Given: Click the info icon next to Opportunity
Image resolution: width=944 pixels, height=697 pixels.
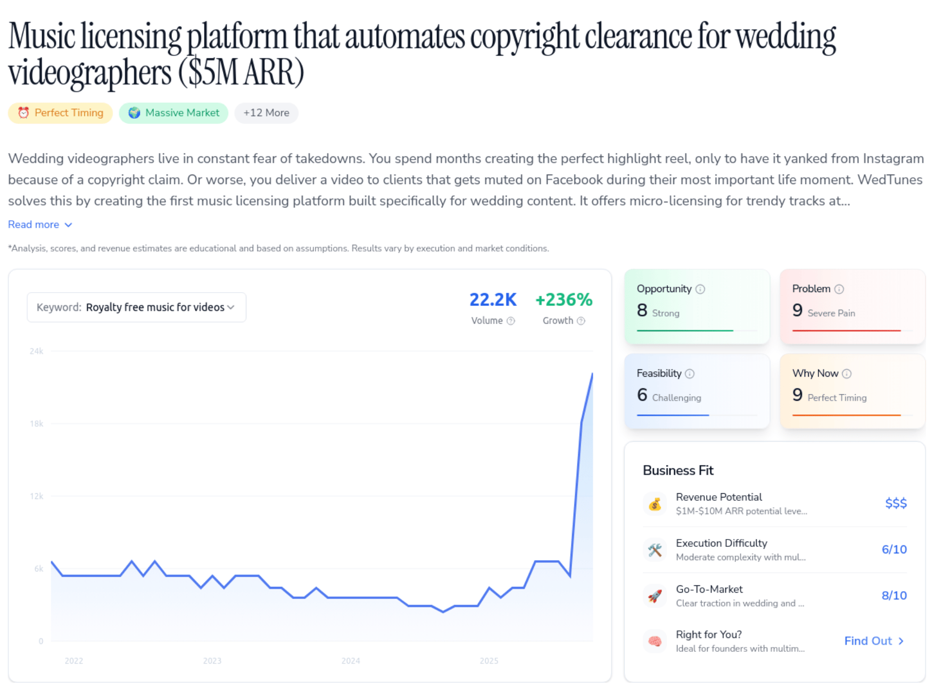Looking at the screenshot, I should tap(700, 289).
